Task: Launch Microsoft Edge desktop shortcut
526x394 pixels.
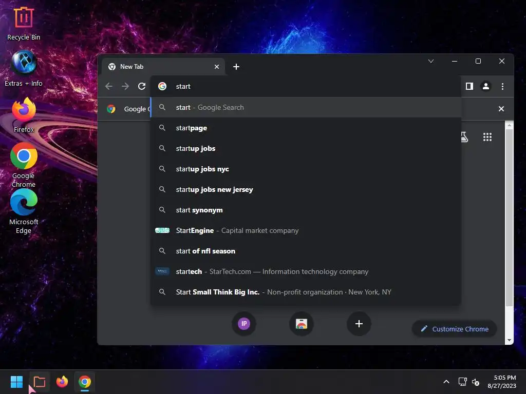Action: (x=24, y=211)
